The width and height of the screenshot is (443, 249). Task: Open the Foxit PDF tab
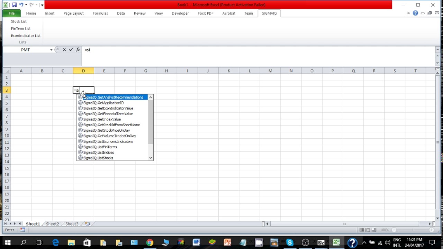(x=206, y=13)
